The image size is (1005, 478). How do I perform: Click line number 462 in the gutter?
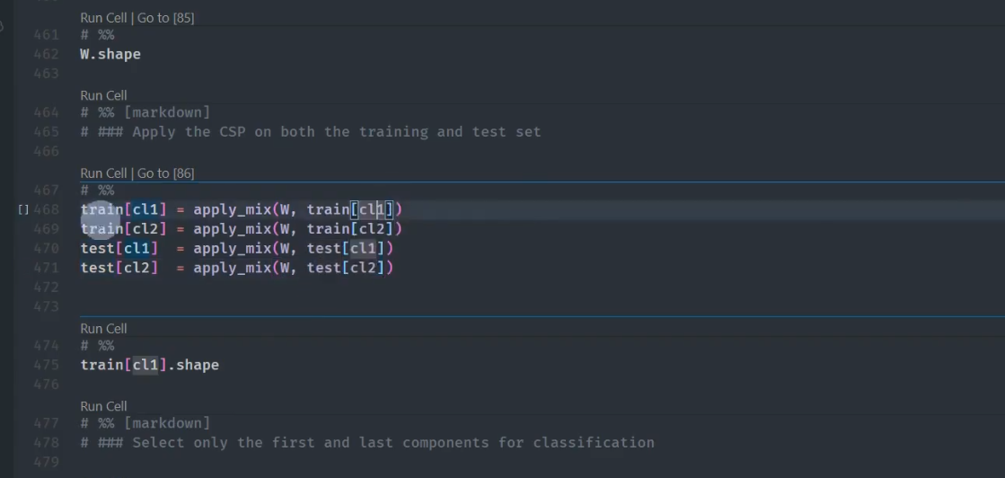tap(46, 54)
